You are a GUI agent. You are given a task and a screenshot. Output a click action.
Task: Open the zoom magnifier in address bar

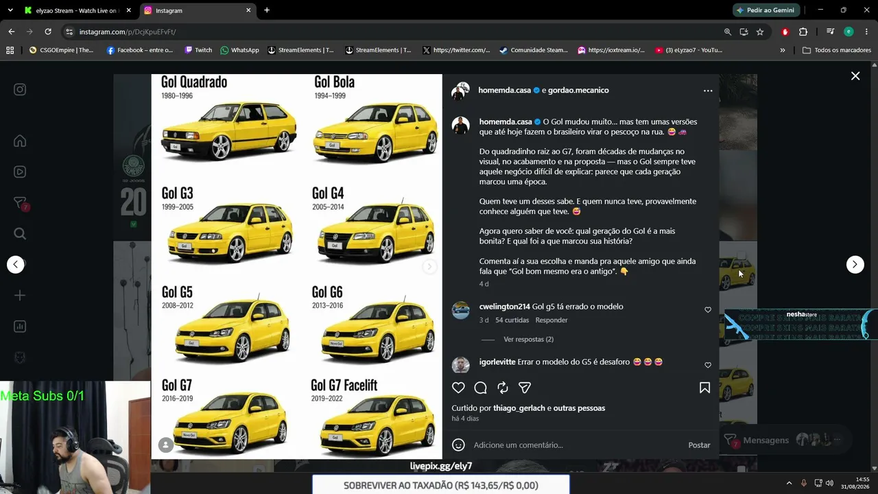tap(728, 32)
